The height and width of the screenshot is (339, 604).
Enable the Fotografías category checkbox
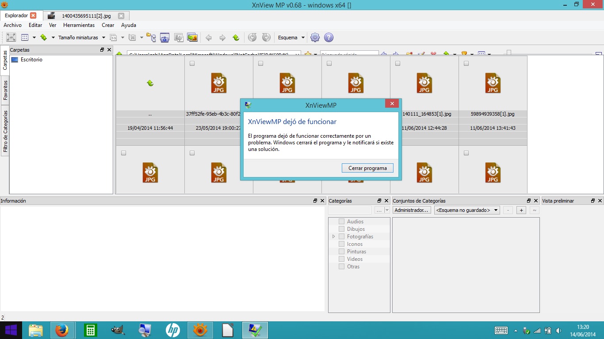pyautogui.click(x=341, y=237)
